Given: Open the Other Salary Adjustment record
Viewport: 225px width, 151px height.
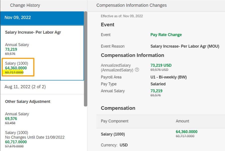Looking at the screenshot, I should pyautogui.click(x=28, y=102).
